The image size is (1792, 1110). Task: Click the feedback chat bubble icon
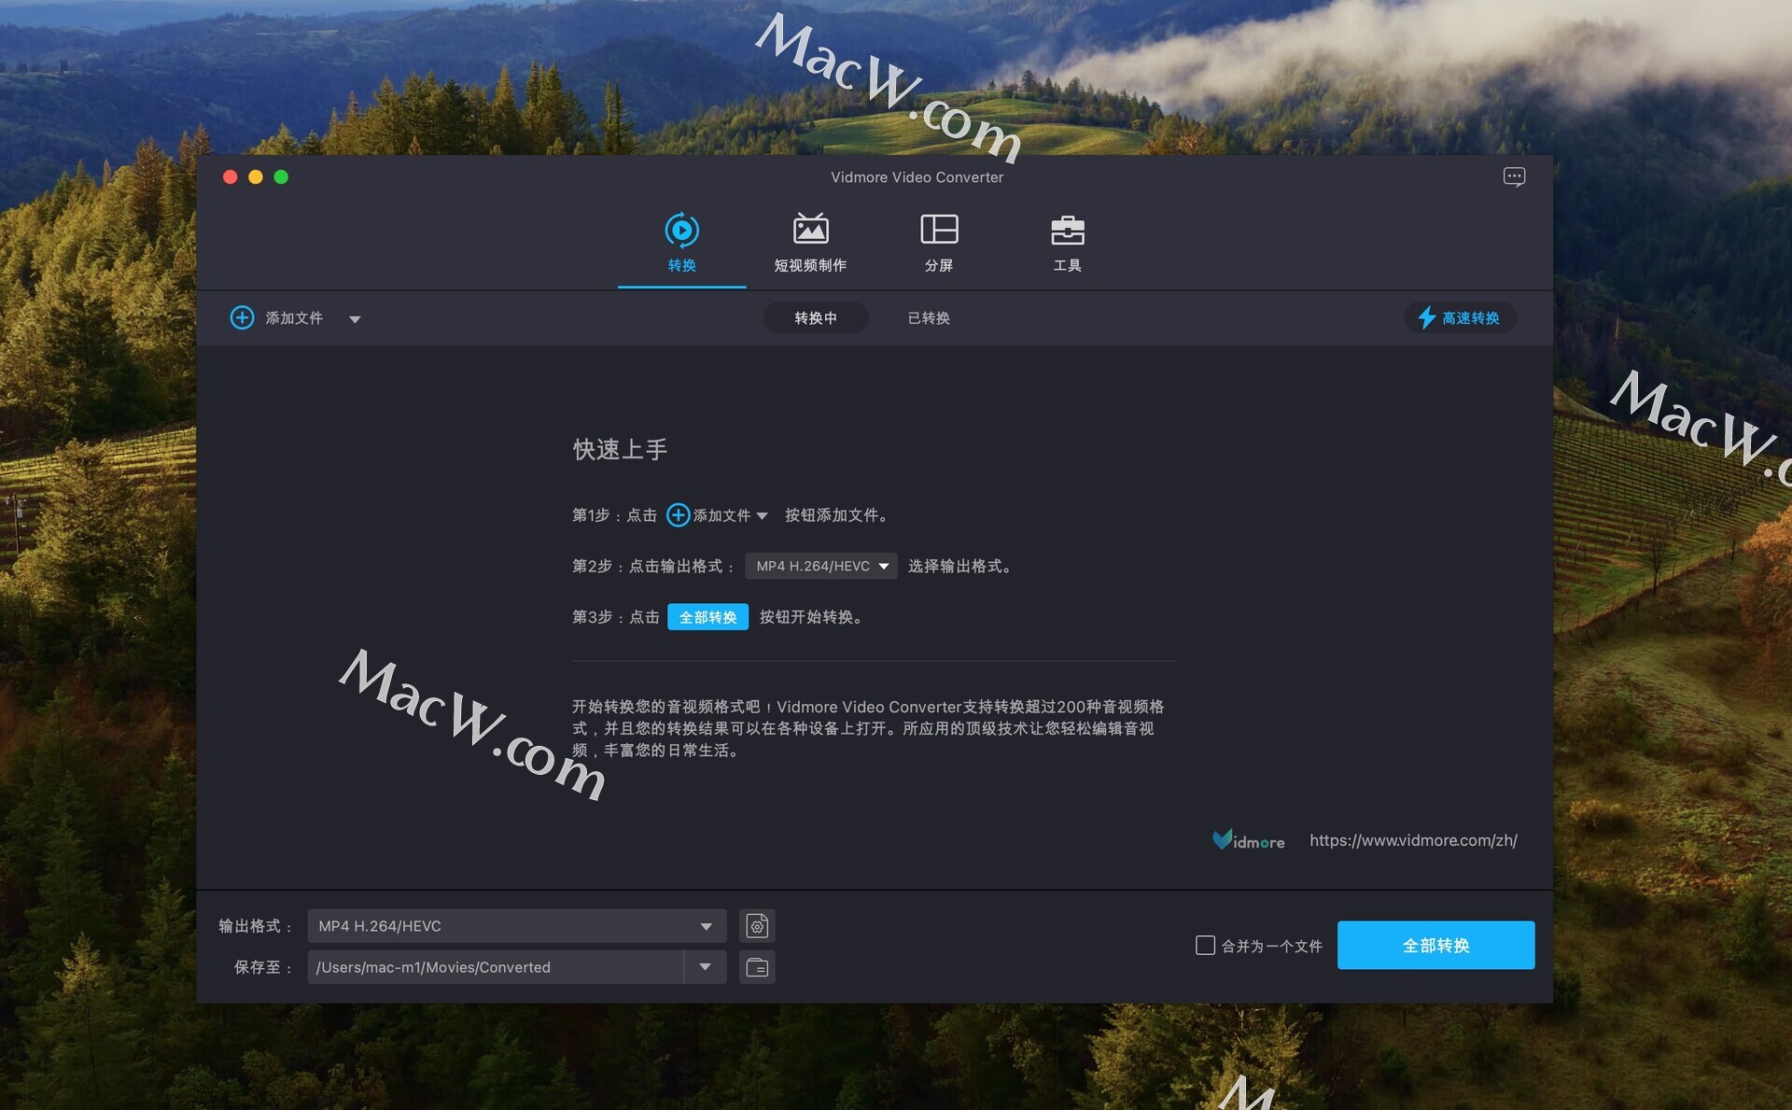(1514, 176)
